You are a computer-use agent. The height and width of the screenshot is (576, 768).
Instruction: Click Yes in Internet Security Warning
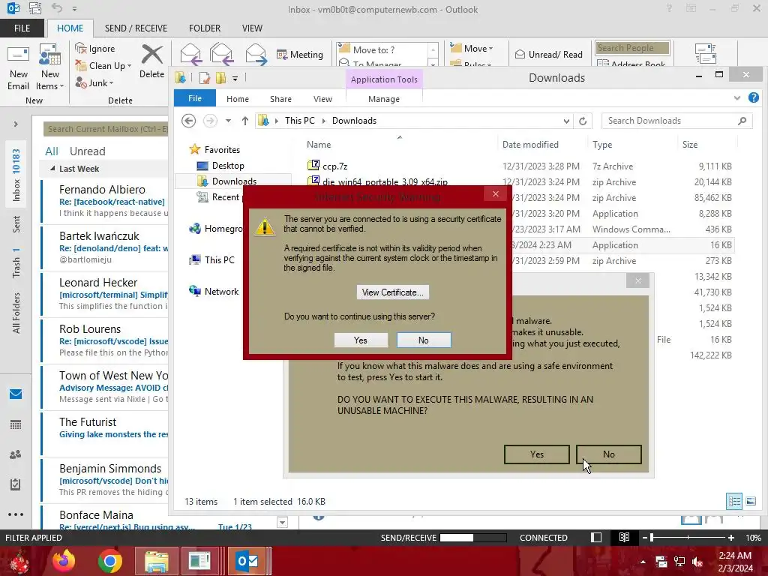[x=361, y=340]
